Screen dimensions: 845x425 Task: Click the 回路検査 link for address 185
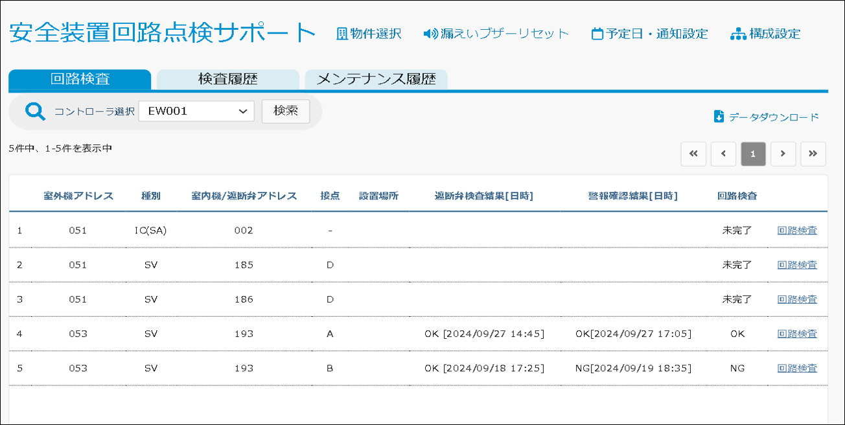pyautogui.click(x=797, y=265)
